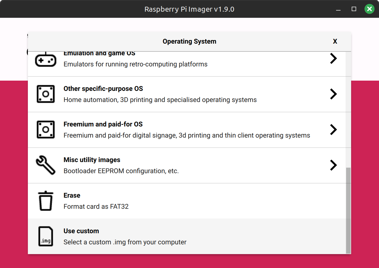
Task: Click 'Emulators for running retro-computing platforms' text
Action: coord(135,64)
